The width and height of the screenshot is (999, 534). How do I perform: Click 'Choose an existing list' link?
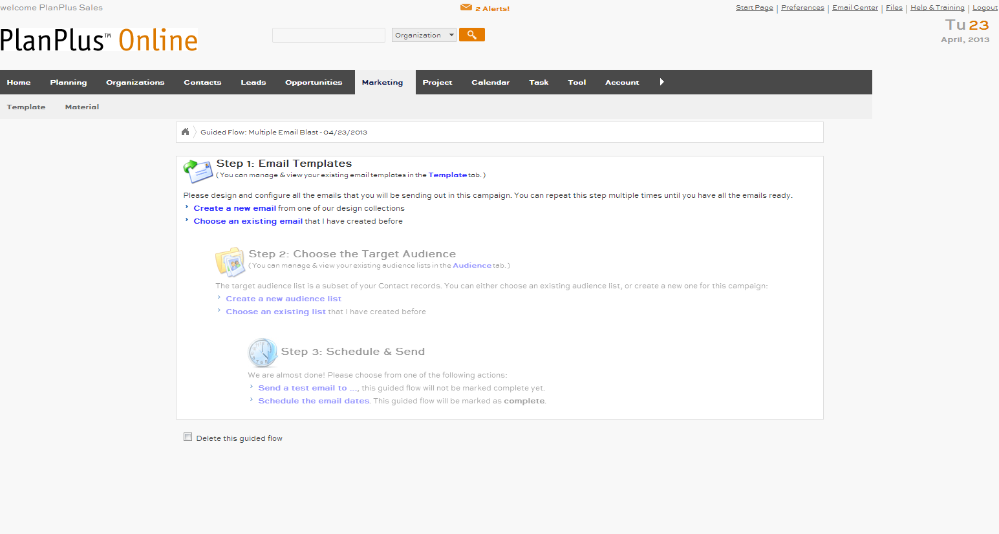click(x=275, y=312)
